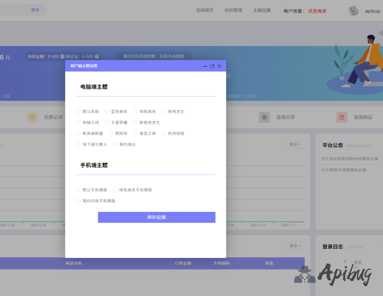
Task: Select the 王者荣耀 theme option
Action: click(107, 122)
